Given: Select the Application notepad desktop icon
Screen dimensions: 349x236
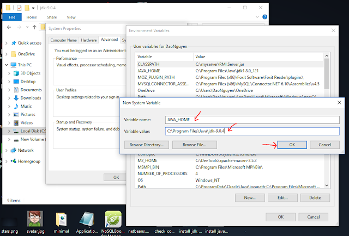Looking at the screenshot, I should tap(87, 222).
